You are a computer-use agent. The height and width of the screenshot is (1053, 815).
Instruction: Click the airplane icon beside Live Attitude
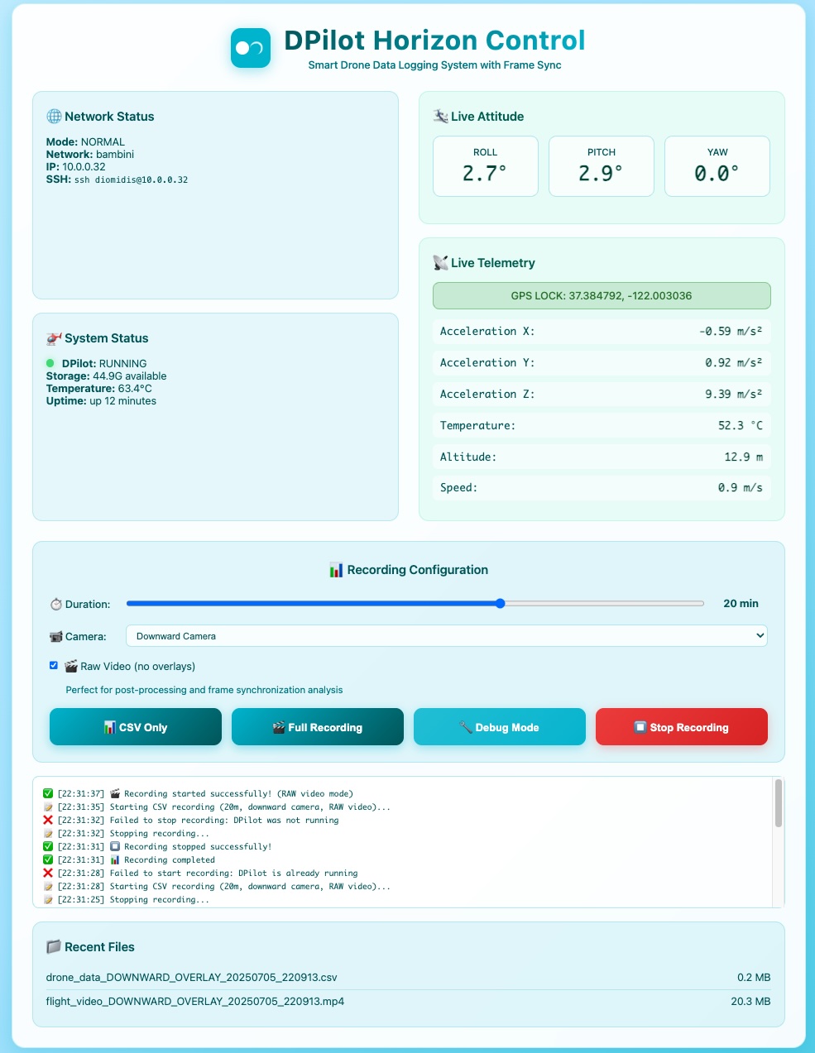click(440, 117)
